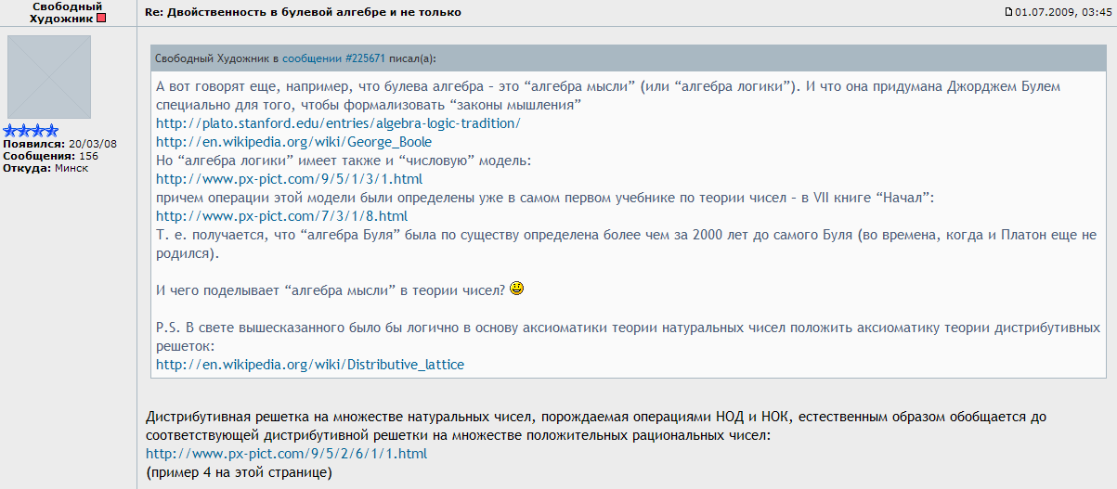
Task: Click the post title "Re: Двойственность в булевой алгебре"
Action: (303, 12)
